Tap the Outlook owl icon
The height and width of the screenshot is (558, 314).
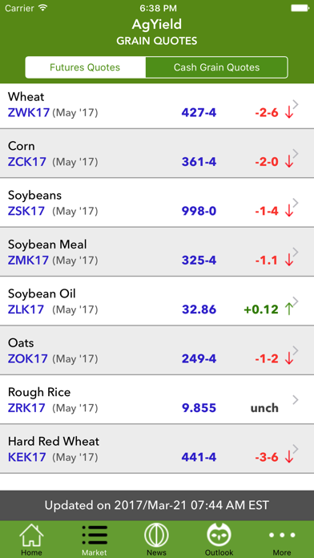point(219,536)
